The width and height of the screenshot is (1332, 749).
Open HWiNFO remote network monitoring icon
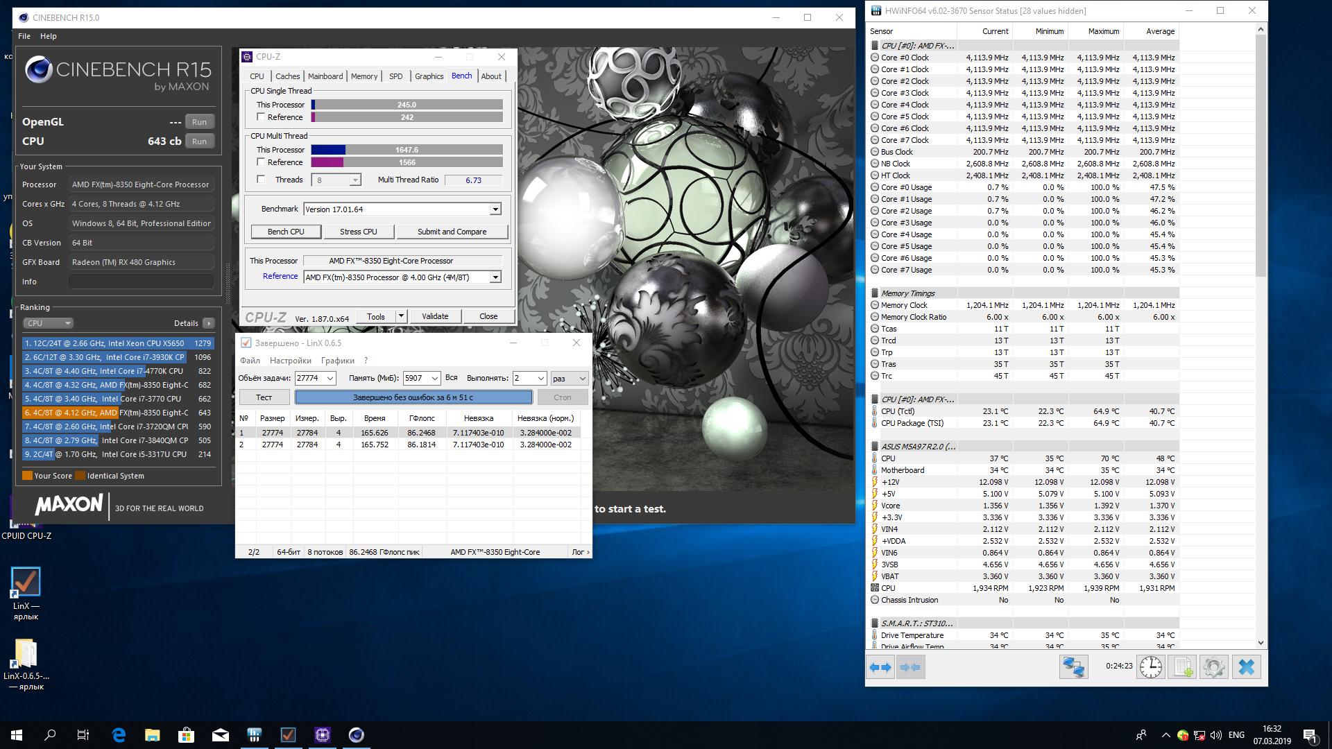tap(1073, 667)
